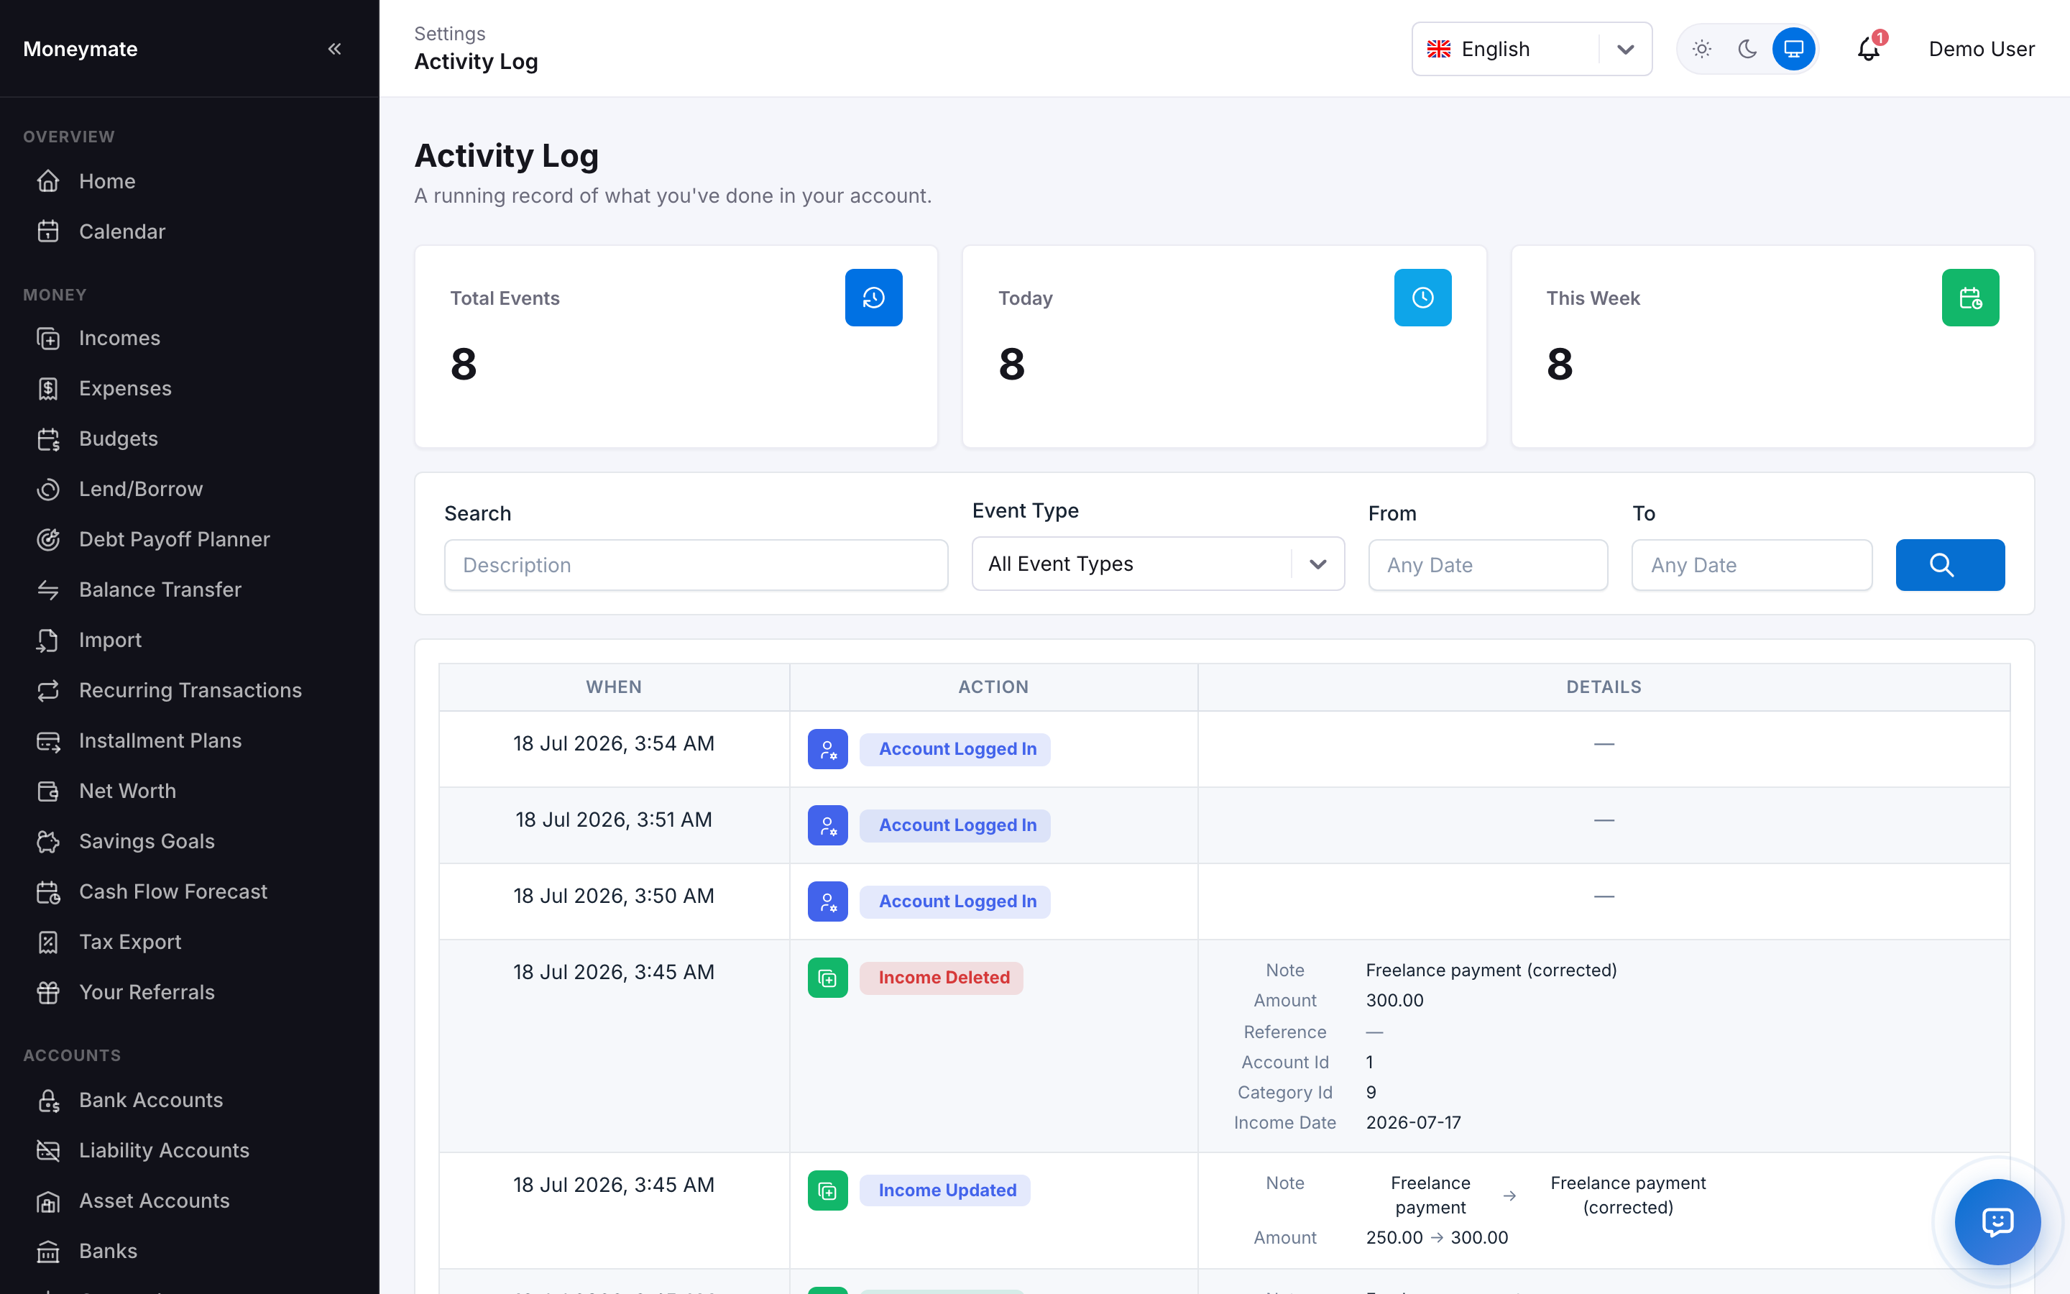The height and width of the screenshot is (1294, 2070).
Task: Click the Banks institution icon
Action: 49,1251
